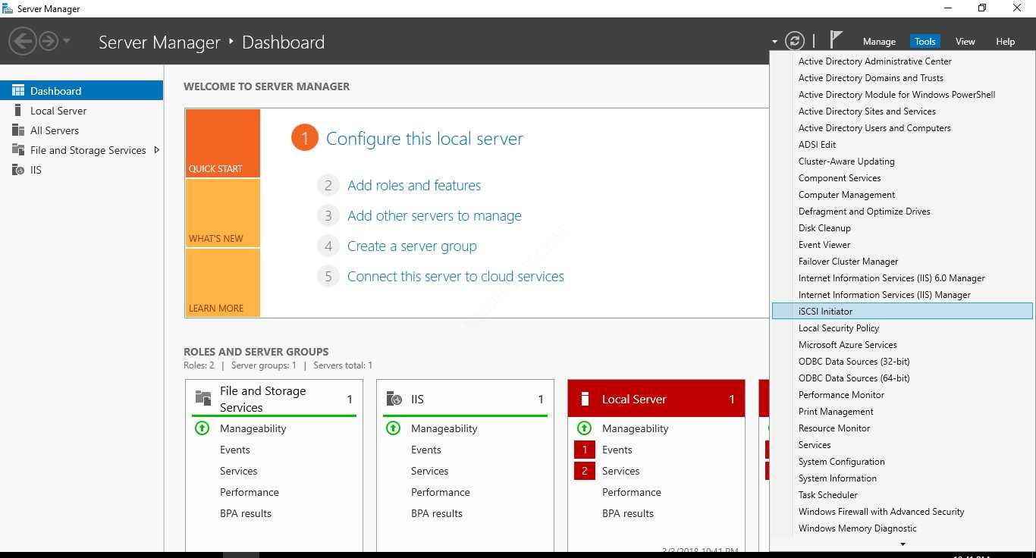
Task: Open Task Scheduler from Tools menu
Action: 903,495
